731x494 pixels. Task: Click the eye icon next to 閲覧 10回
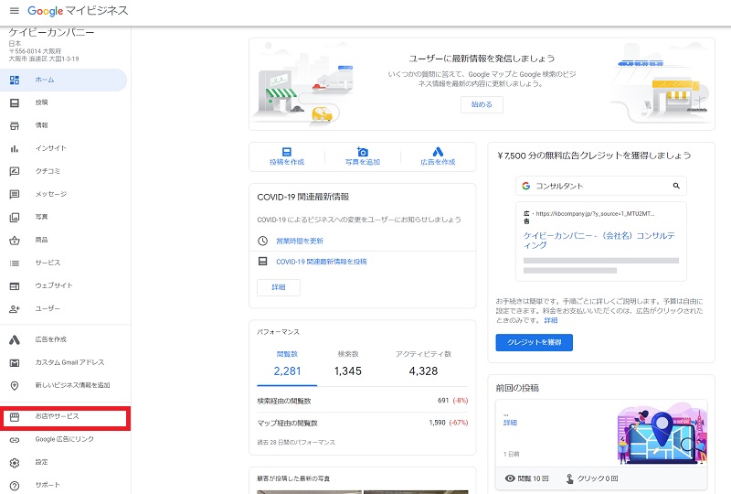pos(510,478)
